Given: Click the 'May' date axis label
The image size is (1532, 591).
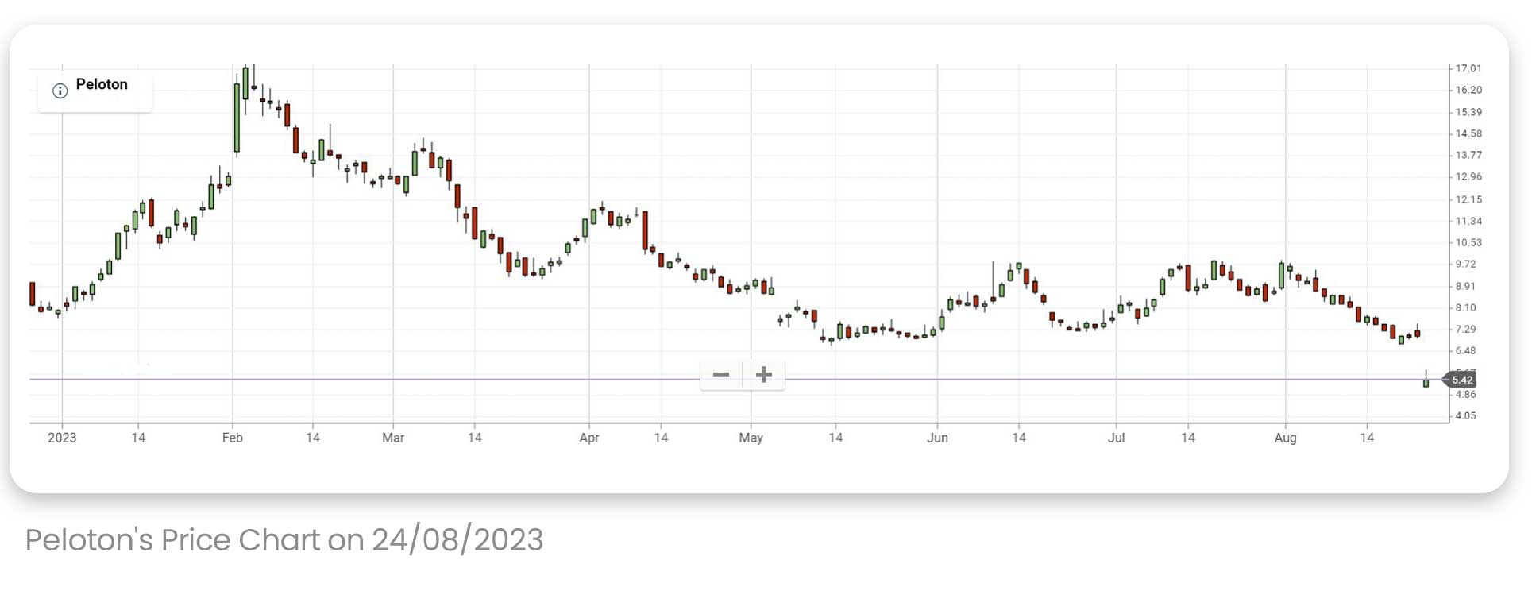Looking at the screenshot, I should click(x=751, y=438).
